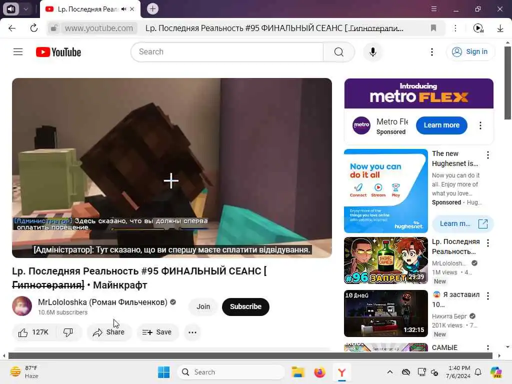Join the MrLololoshka channel membership

coord(203,306)
